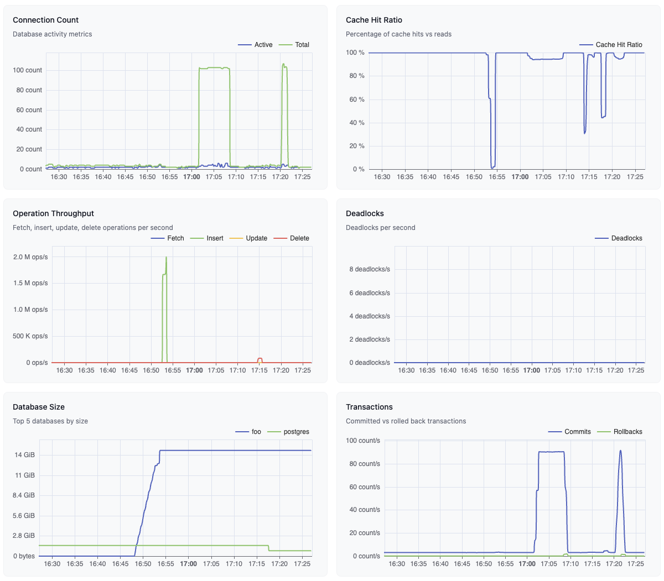Toggle the foo database legend entry
664x581 pixels.
tap(248, 432)
